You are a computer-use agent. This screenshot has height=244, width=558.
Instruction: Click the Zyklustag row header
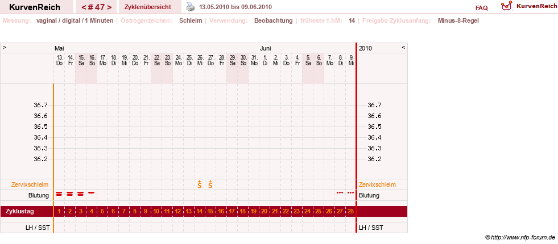click(19, 211)
